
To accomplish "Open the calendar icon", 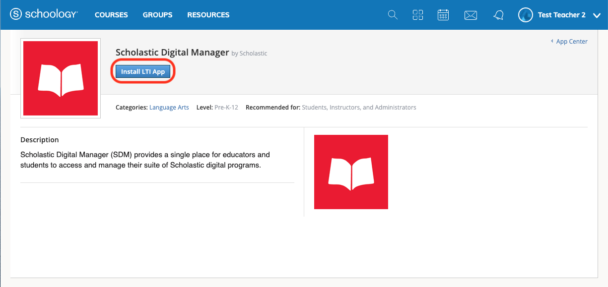I will coord(443,15).
